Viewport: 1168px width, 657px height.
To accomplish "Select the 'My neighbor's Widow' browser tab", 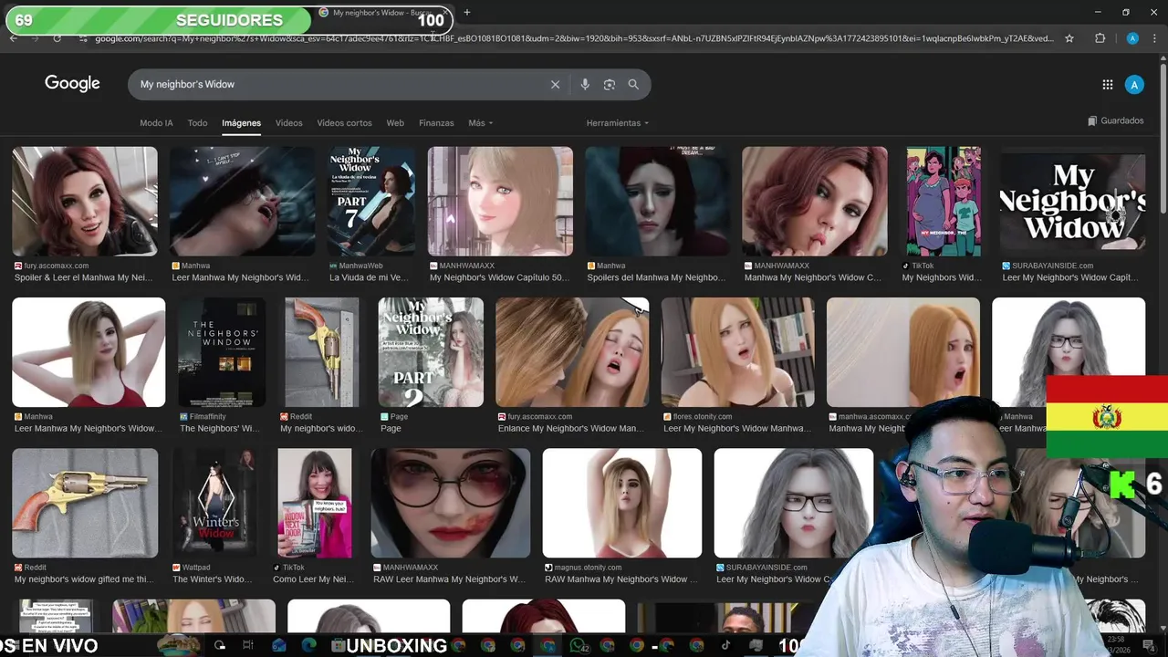I will click(x=383, y=13).
